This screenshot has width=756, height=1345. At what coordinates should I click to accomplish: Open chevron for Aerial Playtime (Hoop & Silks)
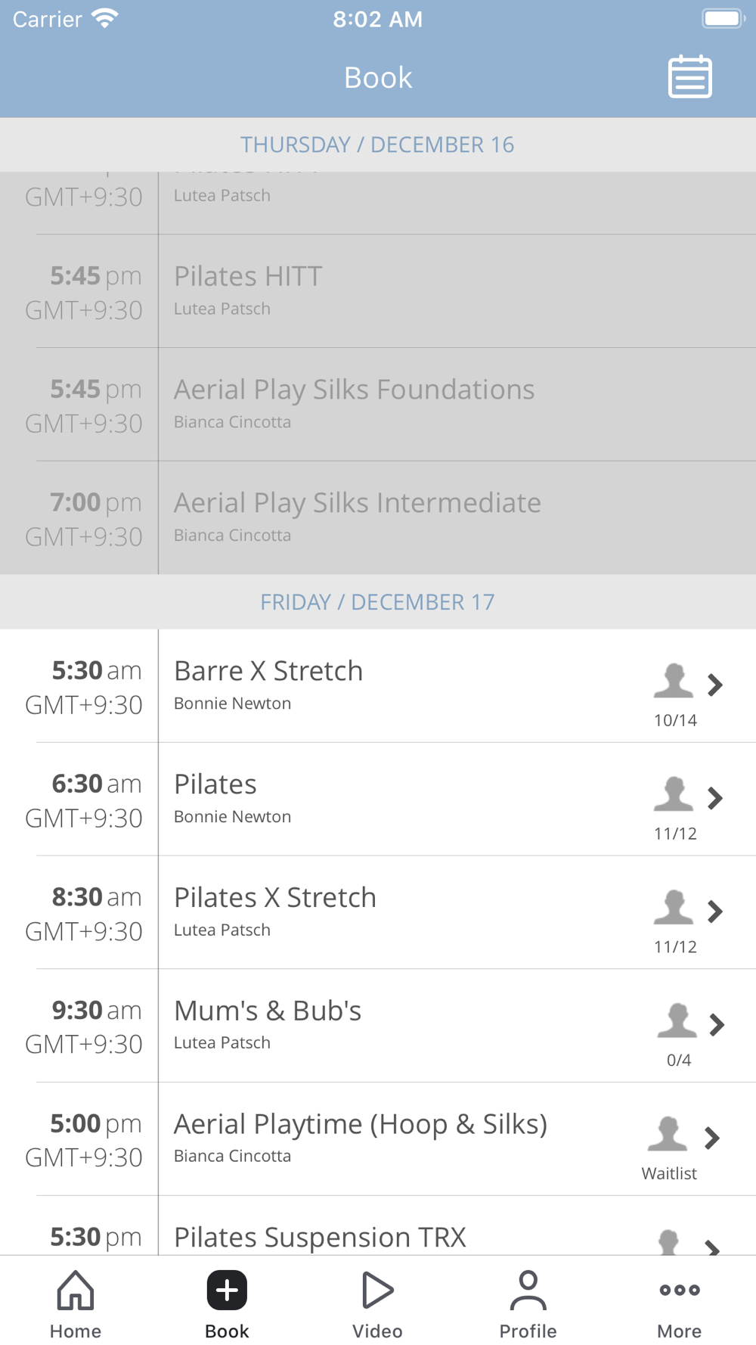[x=711, y=1138]
